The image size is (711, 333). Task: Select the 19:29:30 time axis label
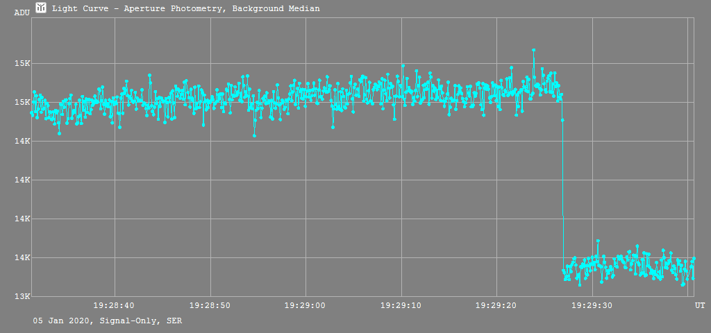[x=592, y=305]
